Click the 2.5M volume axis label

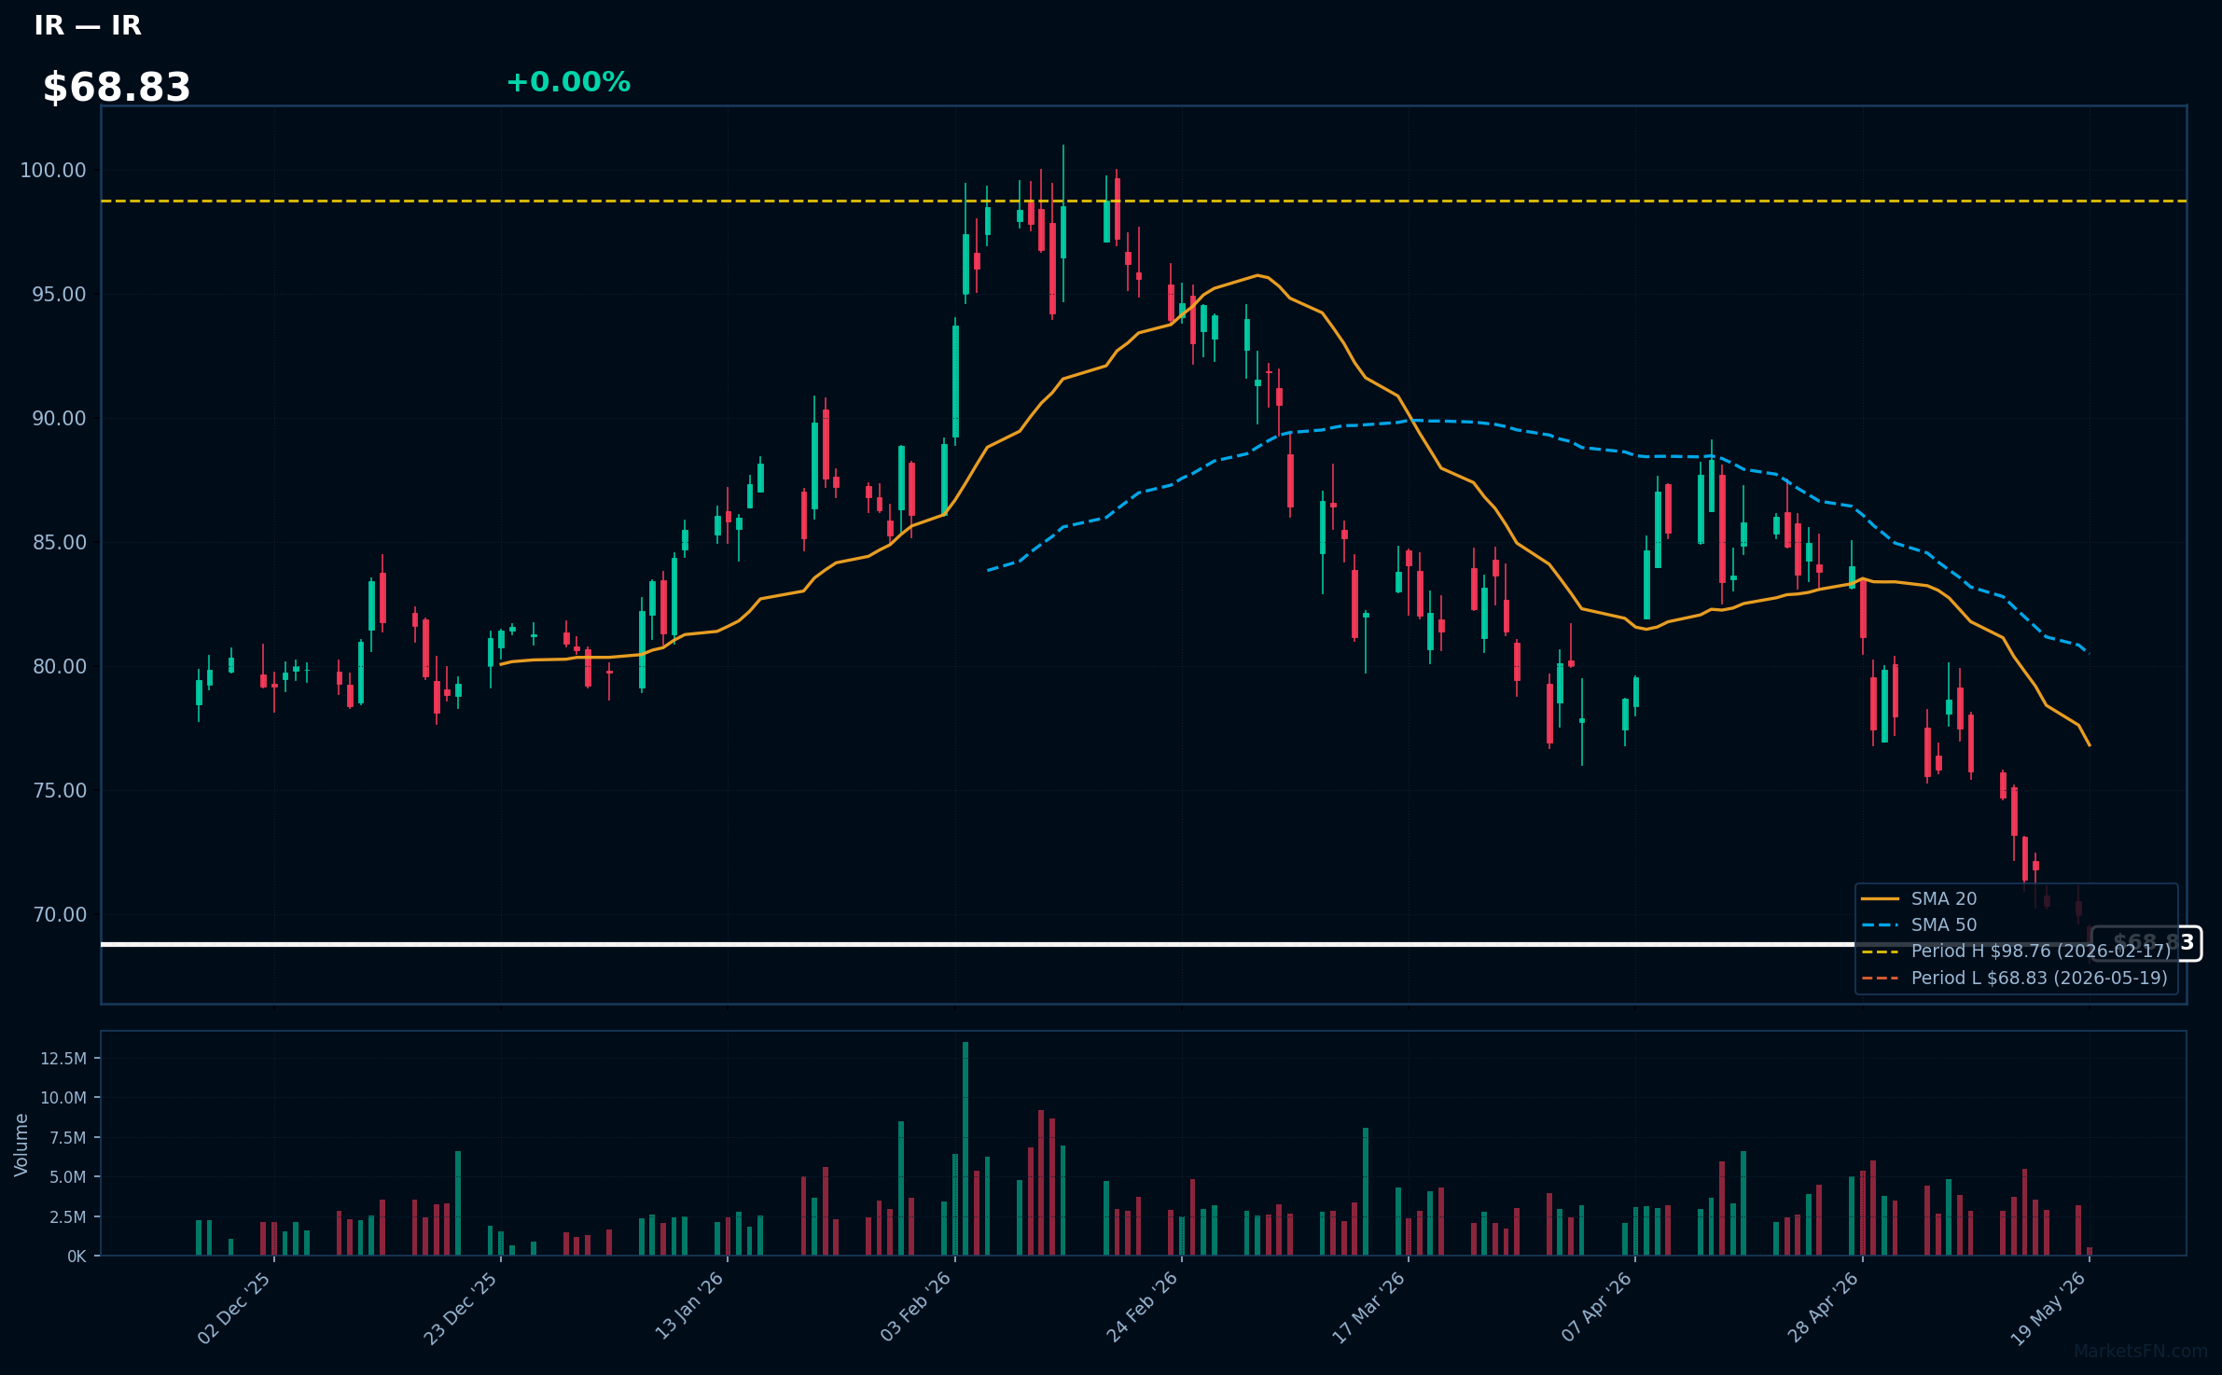click(68, 1216)
